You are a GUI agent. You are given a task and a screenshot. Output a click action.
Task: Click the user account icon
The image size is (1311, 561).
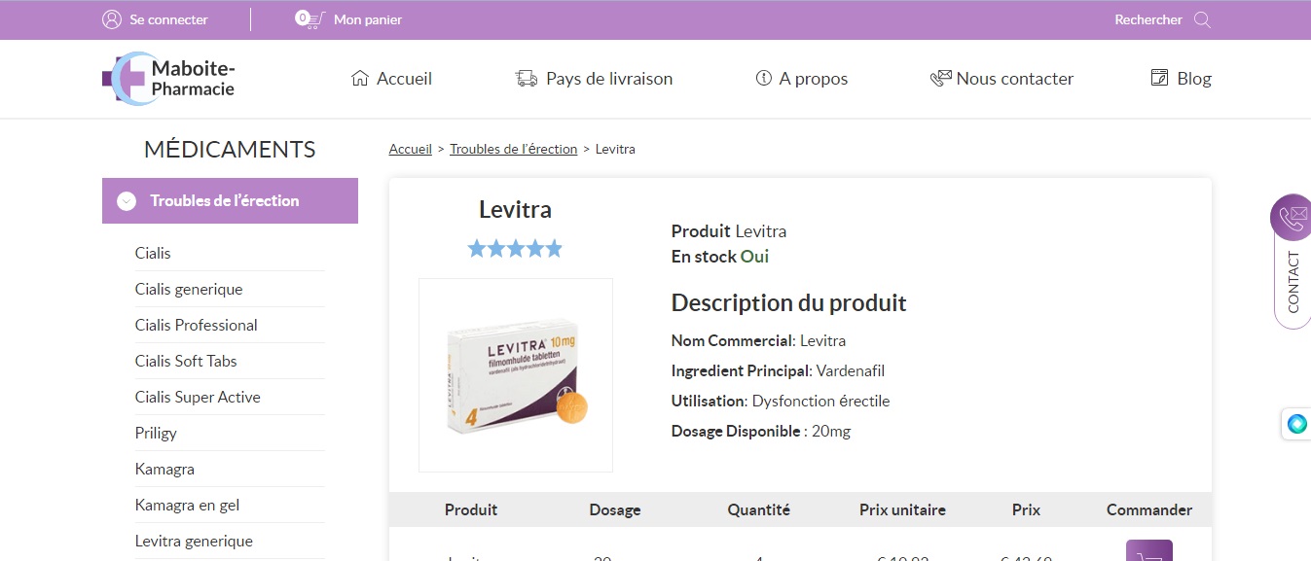(112, 19)
